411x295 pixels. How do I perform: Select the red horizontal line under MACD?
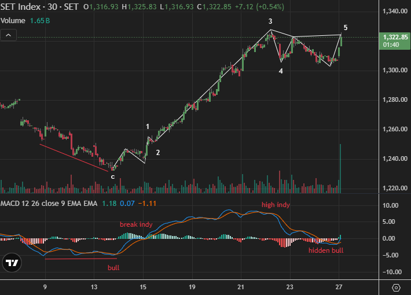tap(81, 259)
